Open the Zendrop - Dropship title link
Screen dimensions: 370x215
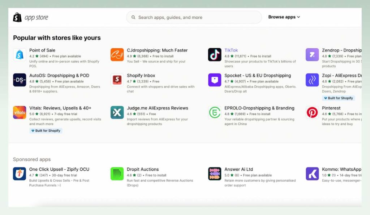point(342,50)
